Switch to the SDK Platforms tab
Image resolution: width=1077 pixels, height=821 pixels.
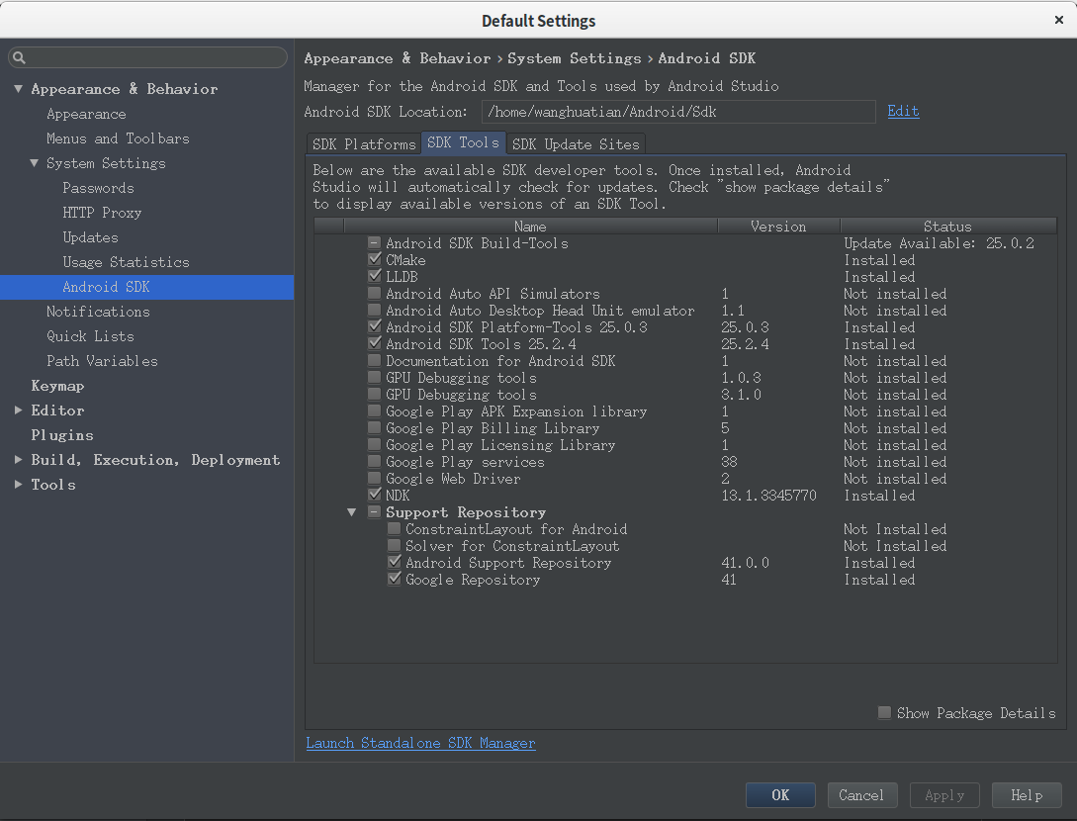tap(362, 143)
